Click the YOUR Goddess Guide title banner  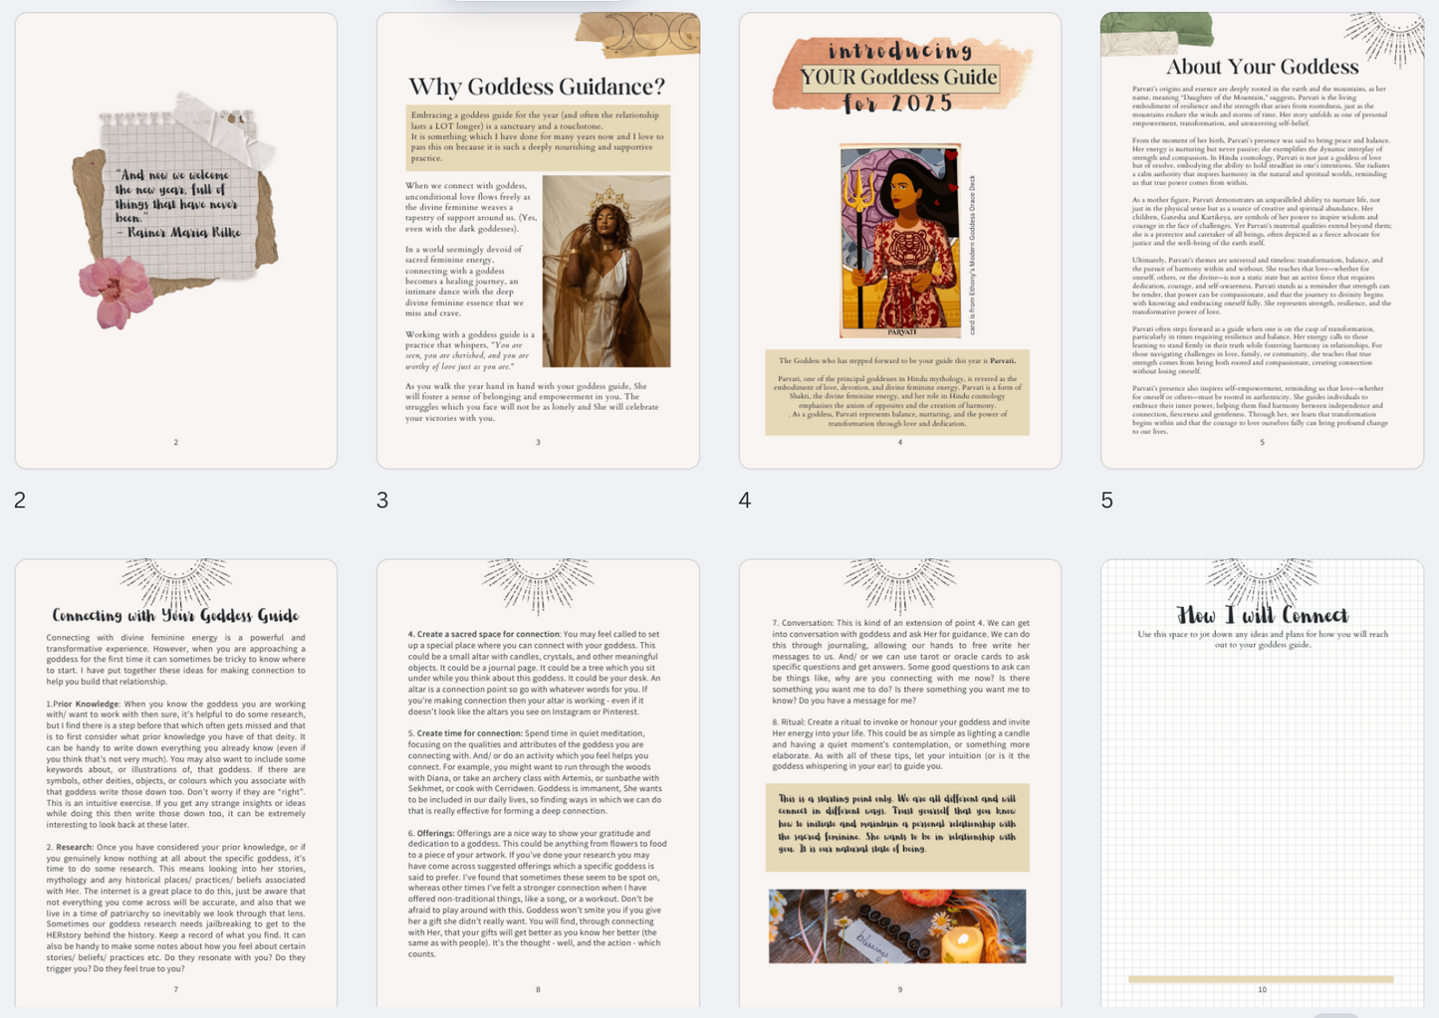tap(899, 77)
